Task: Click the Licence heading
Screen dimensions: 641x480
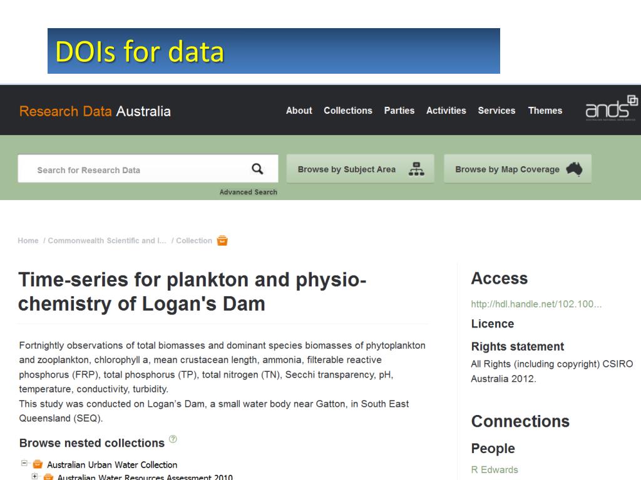Action: pos(492,323)
